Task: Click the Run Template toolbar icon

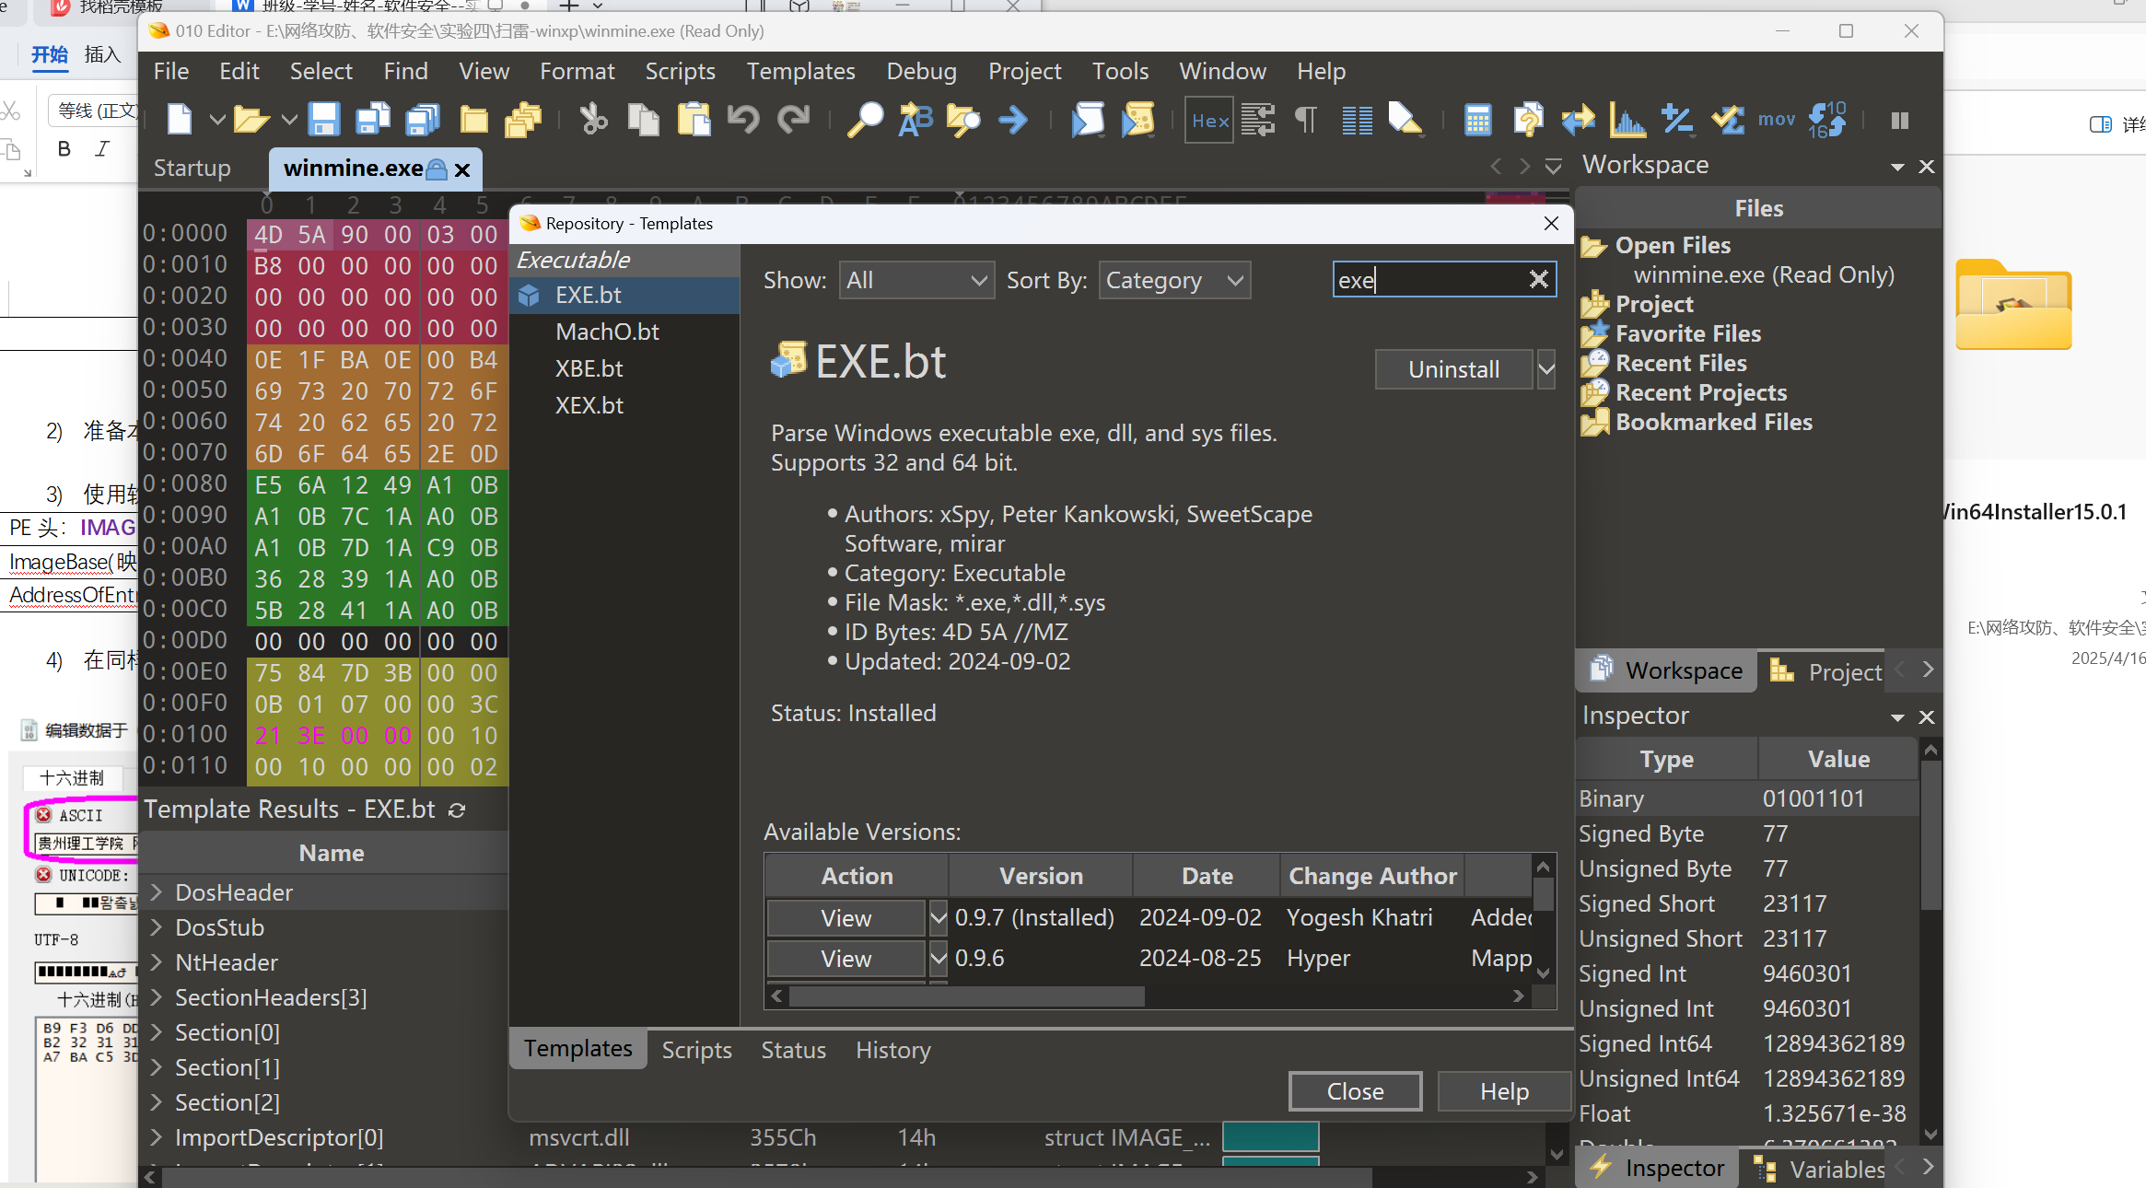Action: pyautogui.click(x=1138, y=120)
